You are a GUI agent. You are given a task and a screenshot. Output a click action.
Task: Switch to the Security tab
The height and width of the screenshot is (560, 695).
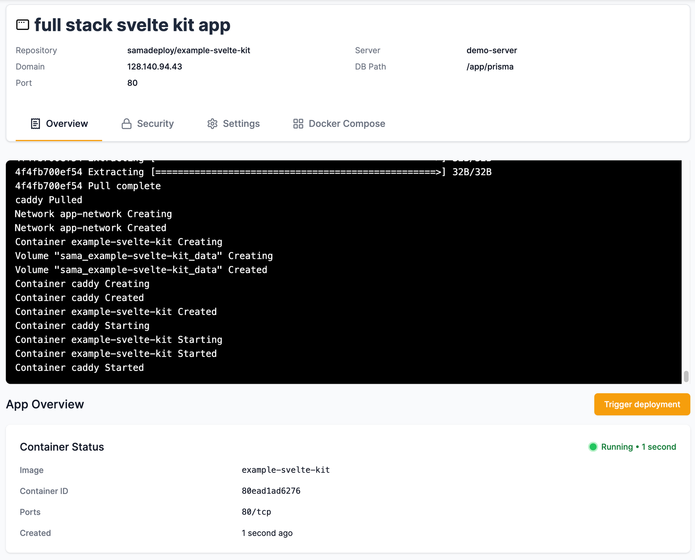(155, 124)
